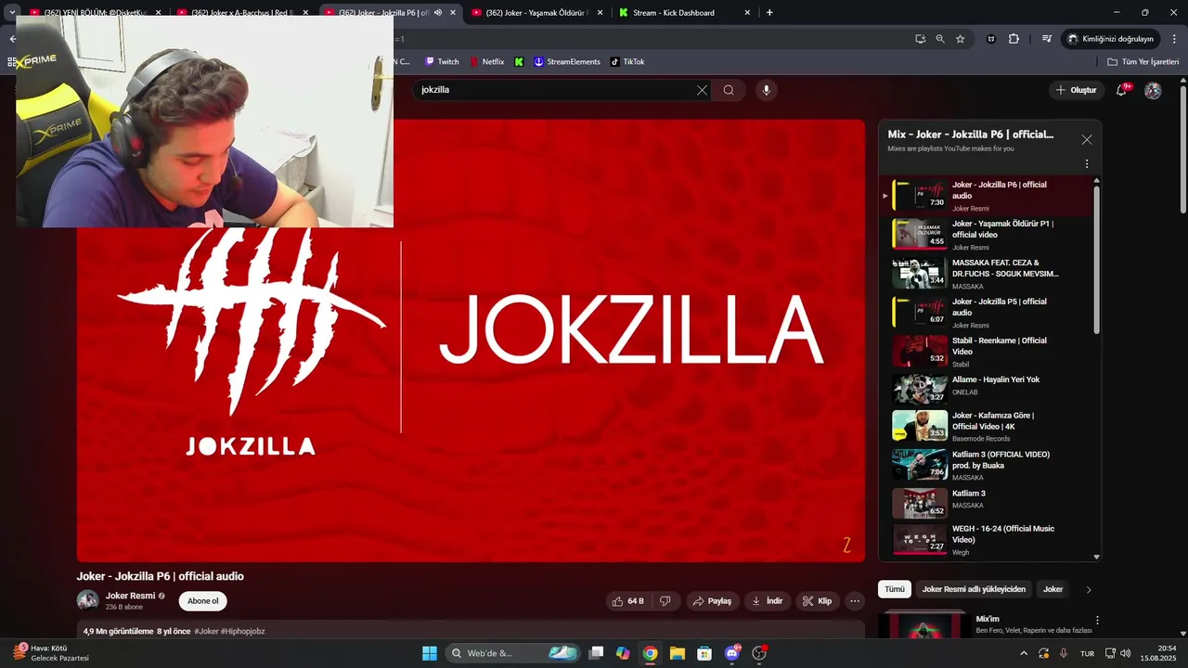This screenshot has width=1188, height=668.
Task: Subscribe with Abone ol button
Action: [202, 601]
